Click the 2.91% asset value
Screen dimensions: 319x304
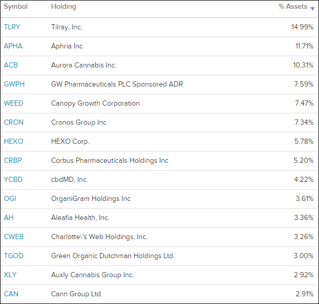305,294
